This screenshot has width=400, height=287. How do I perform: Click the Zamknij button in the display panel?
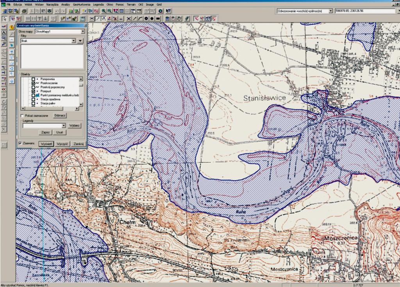[79, 144]
